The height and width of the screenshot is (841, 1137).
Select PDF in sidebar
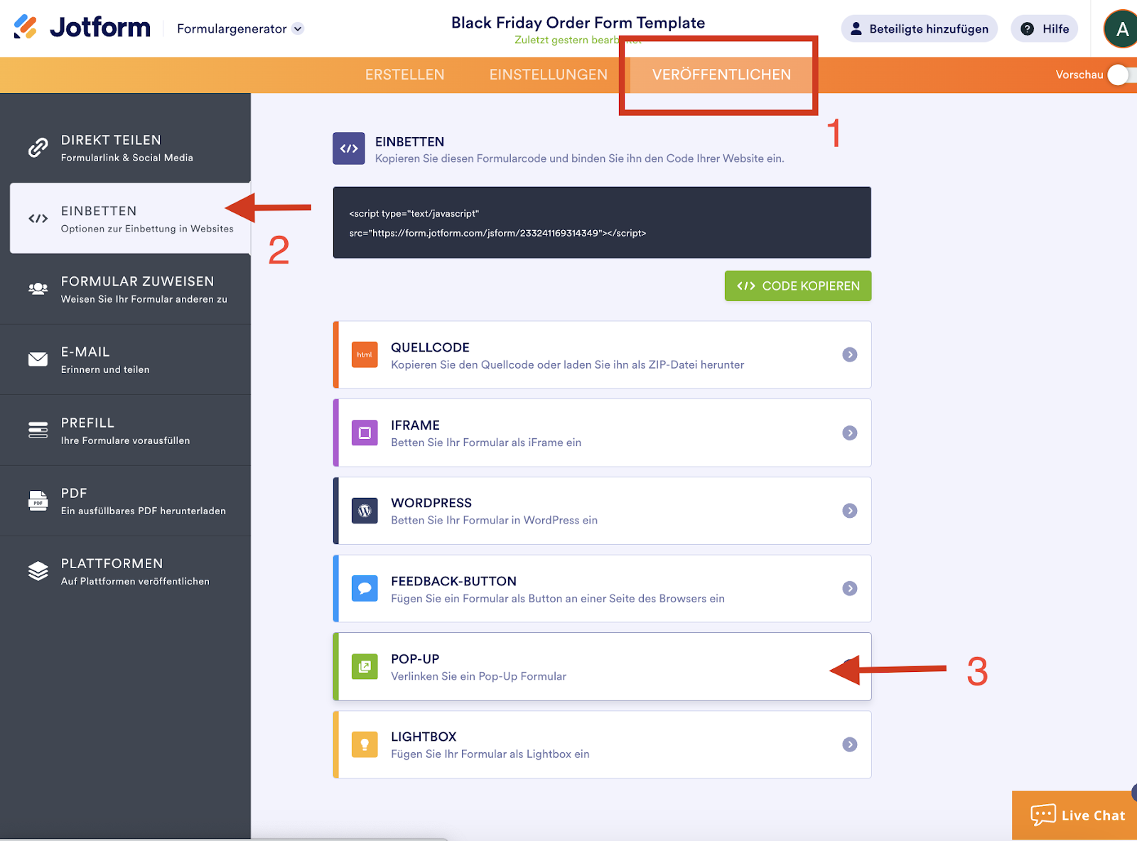click(x=125, y=501)
